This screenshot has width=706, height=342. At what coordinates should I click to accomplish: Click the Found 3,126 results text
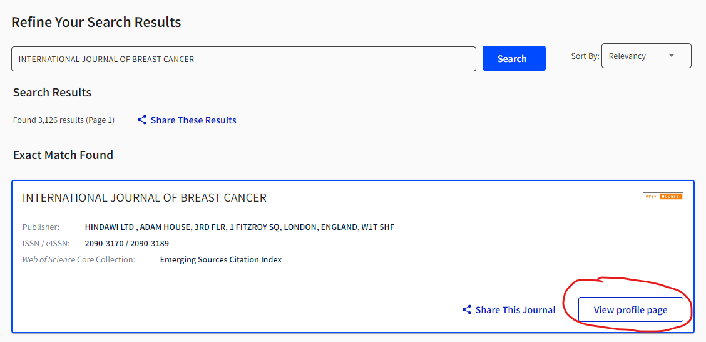[x=64, y=120]
